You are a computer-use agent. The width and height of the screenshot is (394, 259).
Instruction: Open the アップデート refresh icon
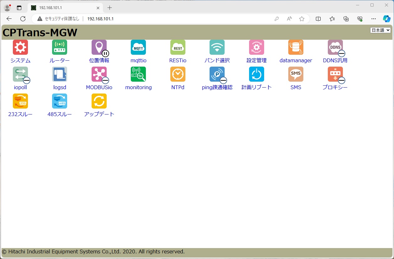point(99,101)
